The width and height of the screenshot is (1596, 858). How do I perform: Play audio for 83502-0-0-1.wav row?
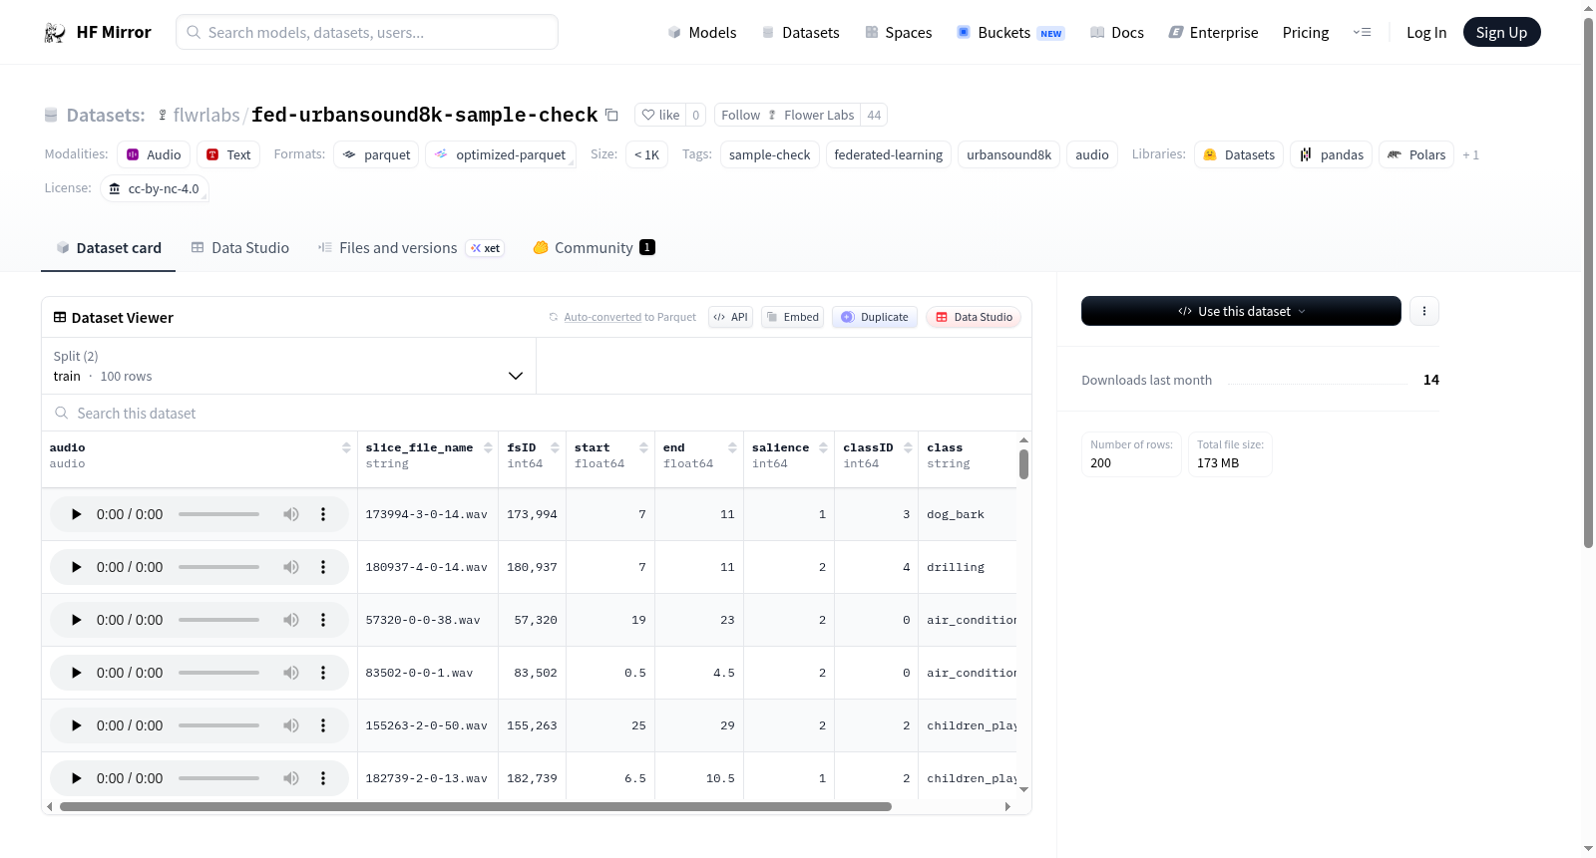tap(77, 673)
